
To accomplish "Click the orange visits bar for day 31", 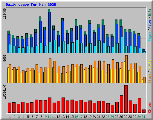I will coord(144,80).
